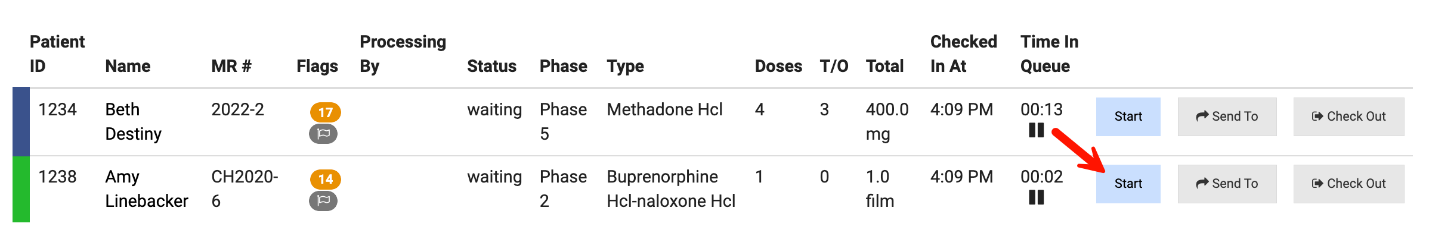The image size is (1429, 239).
Task: Click the gray flag icon for Amy Linebacker
Action: click(x=323, y=201)
